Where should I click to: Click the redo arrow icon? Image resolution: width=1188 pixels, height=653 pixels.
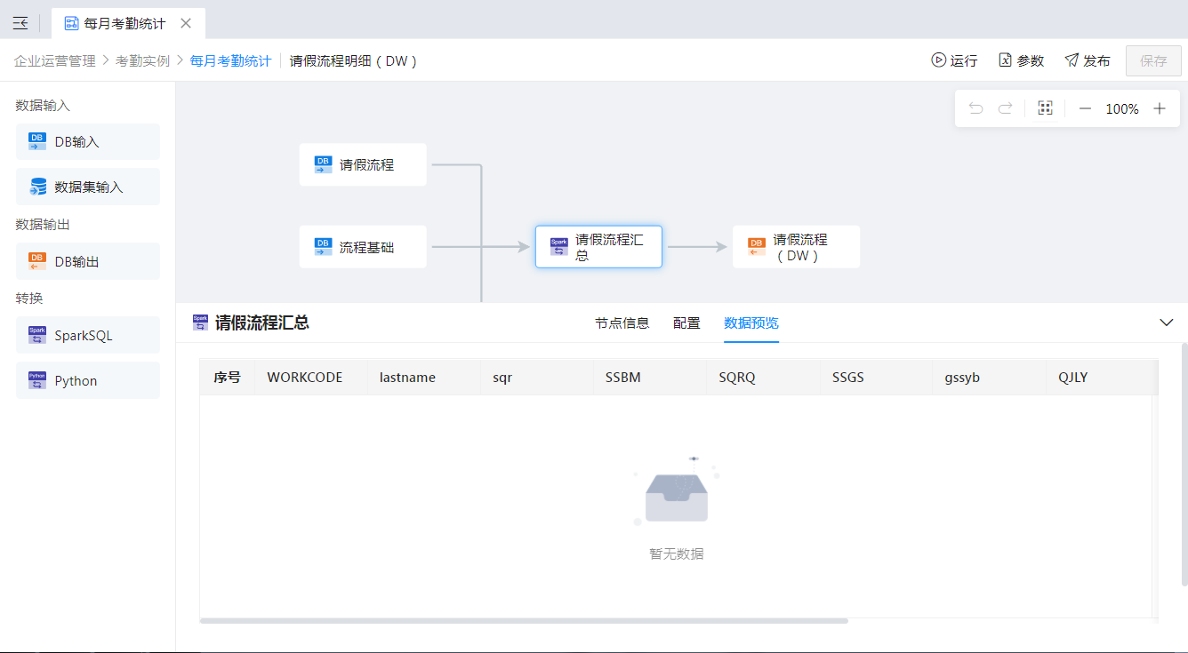coord(1005,108)
